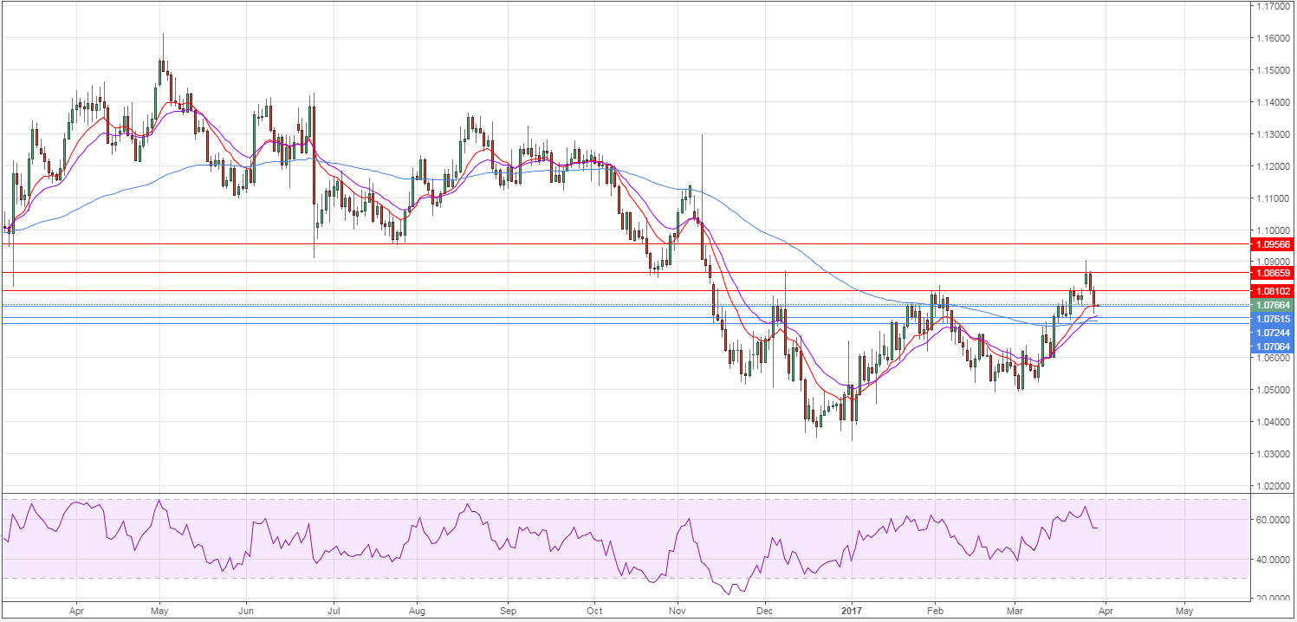Click the 1.10000 price axis value
Screen dimensions: 1297x622
1274,230
